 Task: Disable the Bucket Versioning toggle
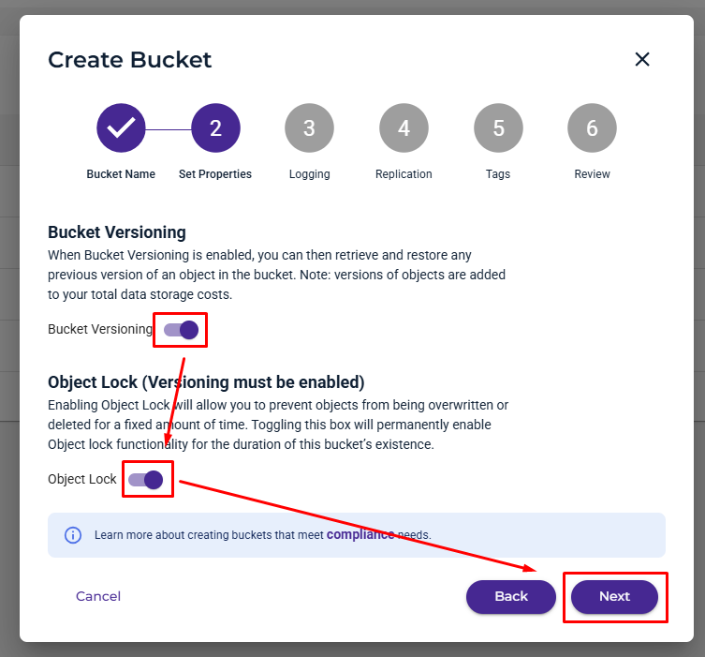click(181, 330)
